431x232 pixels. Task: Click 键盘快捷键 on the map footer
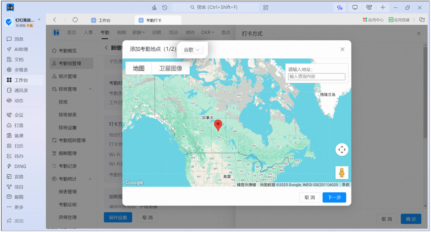(246, 185)
